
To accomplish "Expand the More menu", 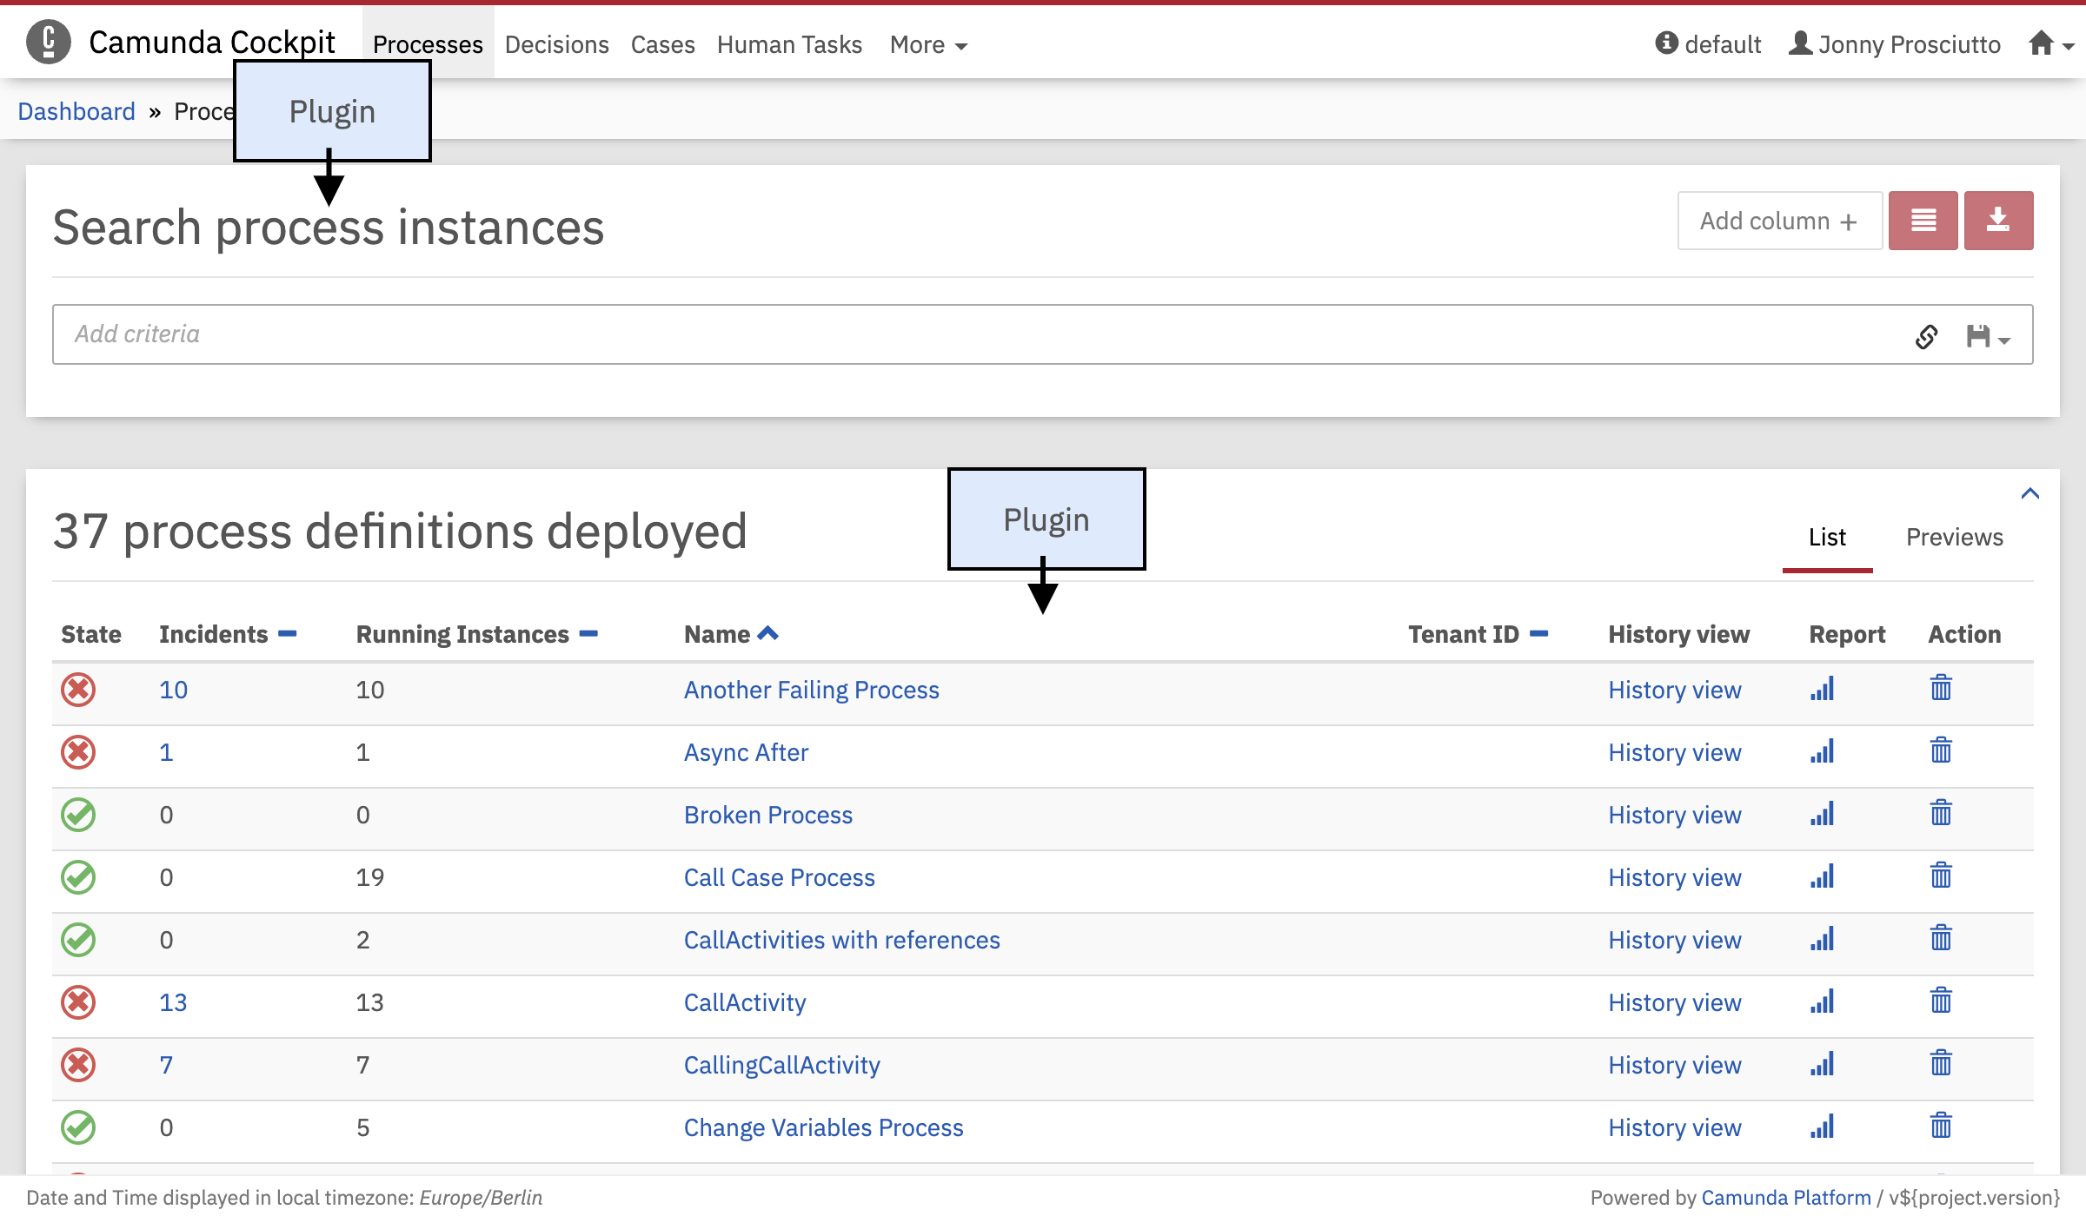I will pos(928,44).
